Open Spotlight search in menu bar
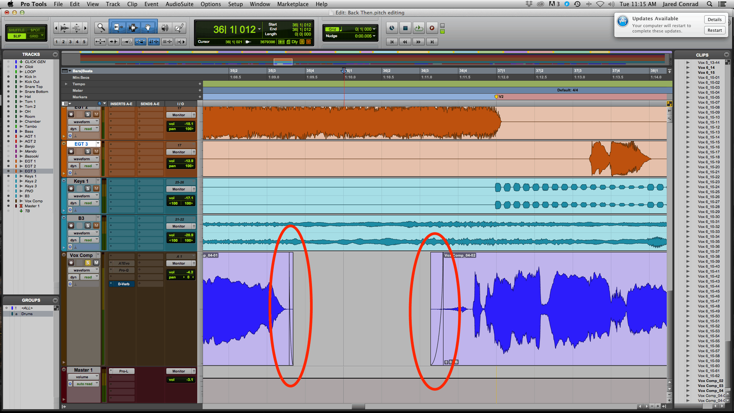The height and width of the screenshot is (413, 734). tap(710, 4)
